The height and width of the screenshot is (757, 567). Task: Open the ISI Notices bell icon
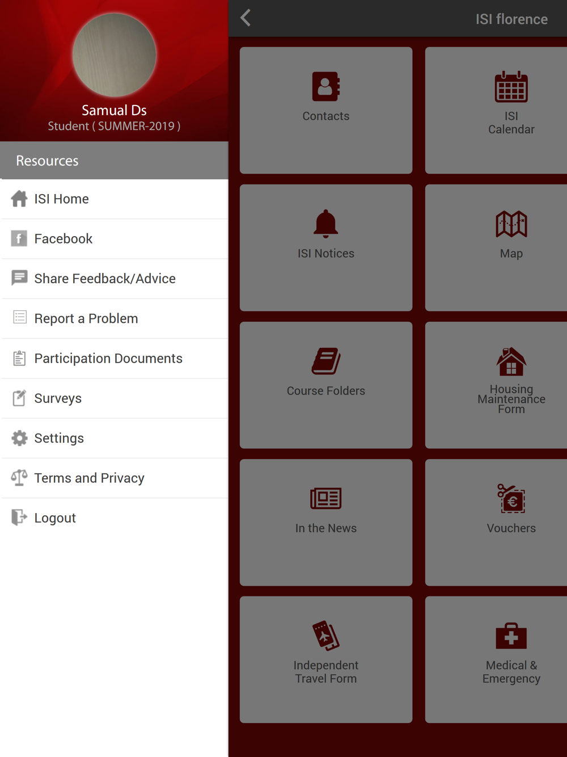click(x=326, y=224)
